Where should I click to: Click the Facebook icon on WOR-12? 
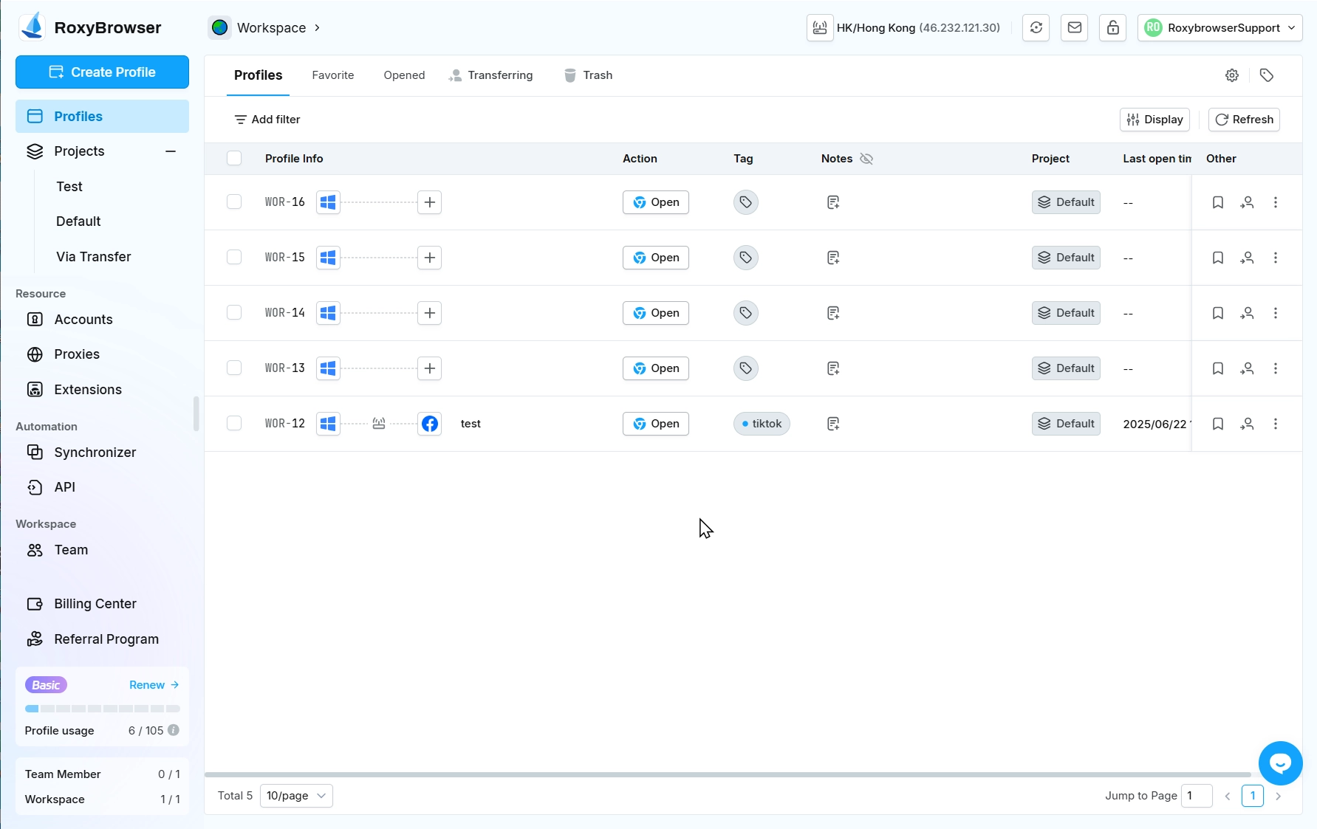click(x=429, y=424)
